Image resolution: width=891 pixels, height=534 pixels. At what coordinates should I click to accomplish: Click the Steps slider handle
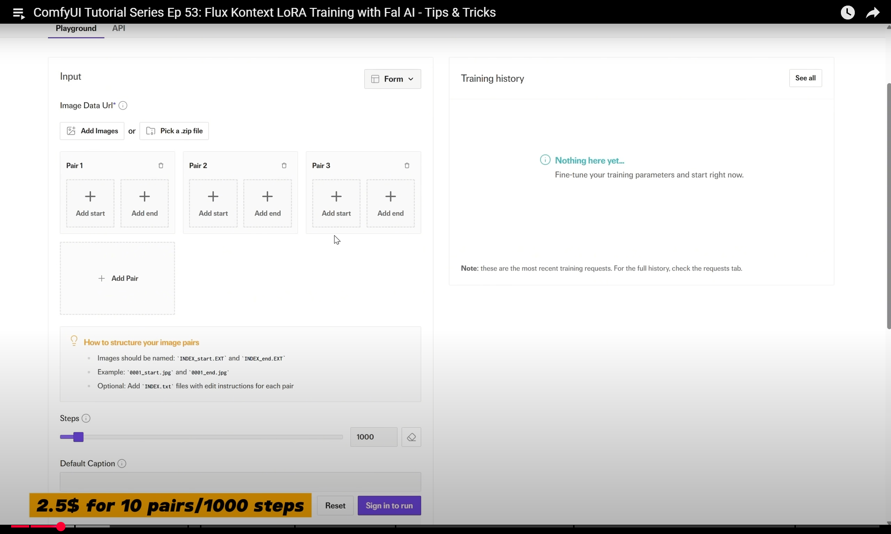tap(78, 437)
